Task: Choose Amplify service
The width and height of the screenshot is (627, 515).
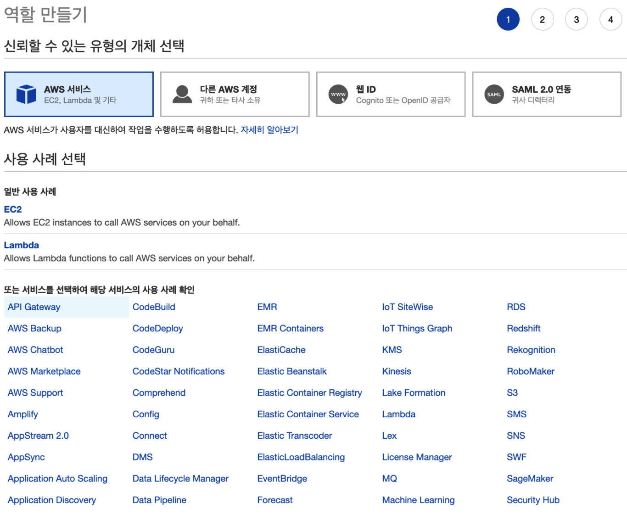Action: (23, 414)
